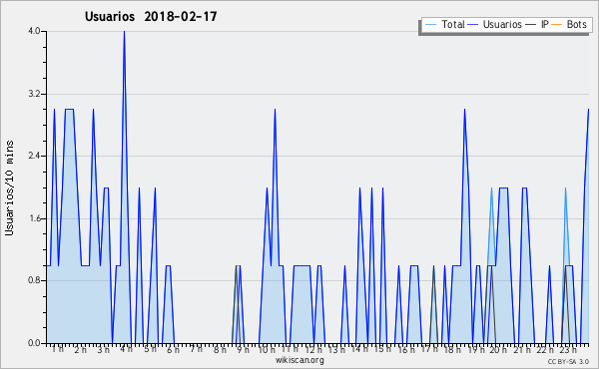Click the Total legend entry
The height and width of the screenshot is (369, 599).
click(x=444, y=24)
